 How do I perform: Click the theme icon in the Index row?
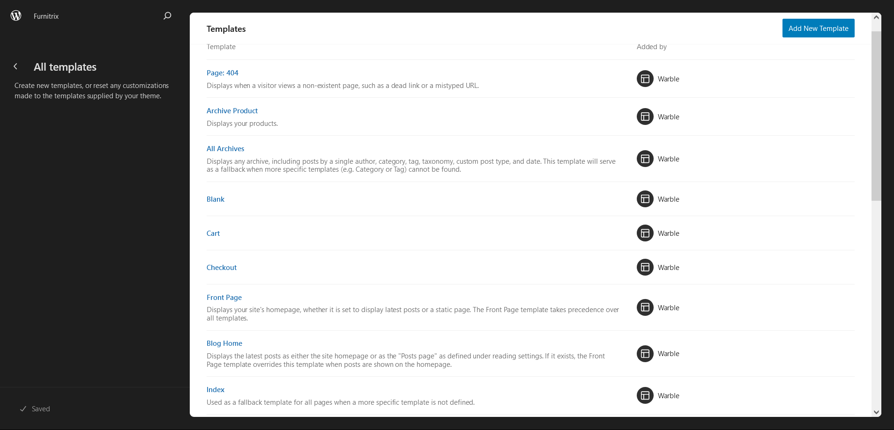[x=645, y=395]
